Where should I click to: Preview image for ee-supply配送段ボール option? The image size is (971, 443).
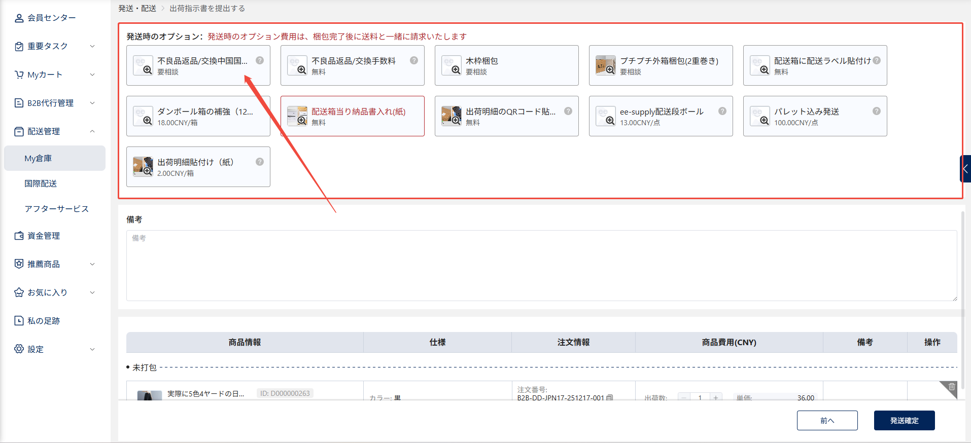coord(605,116)
